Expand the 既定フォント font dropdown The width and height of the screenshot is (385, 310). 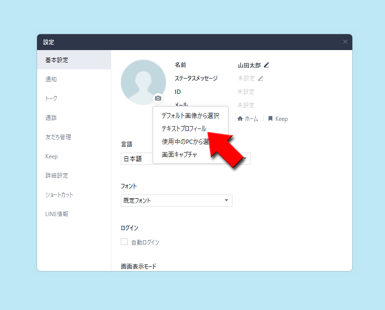tap(176, 200)
